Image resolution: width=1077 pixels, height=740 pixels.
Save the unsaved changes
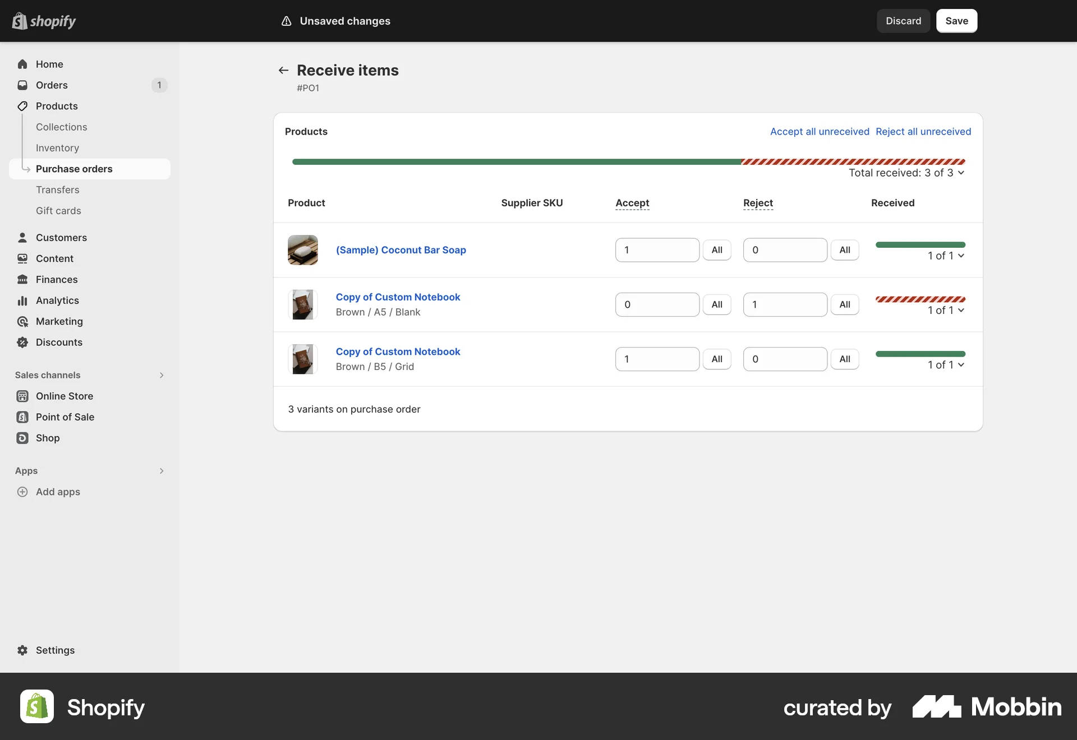pyautogui.click(x=956, y=21)
